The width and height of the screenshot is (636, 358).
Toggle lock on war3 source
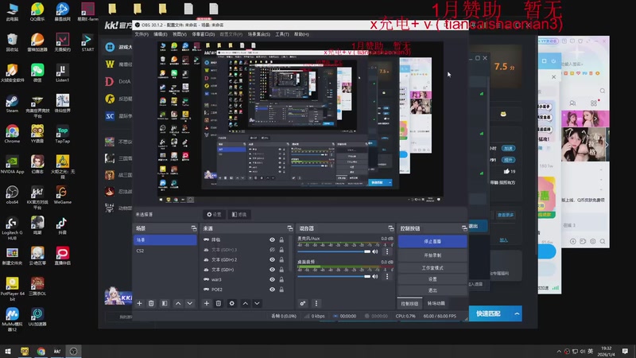pyautogui.click(x=281, y=280)
